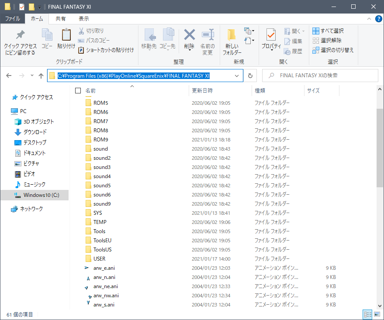Select PC in navigation pane

(19, 111)
